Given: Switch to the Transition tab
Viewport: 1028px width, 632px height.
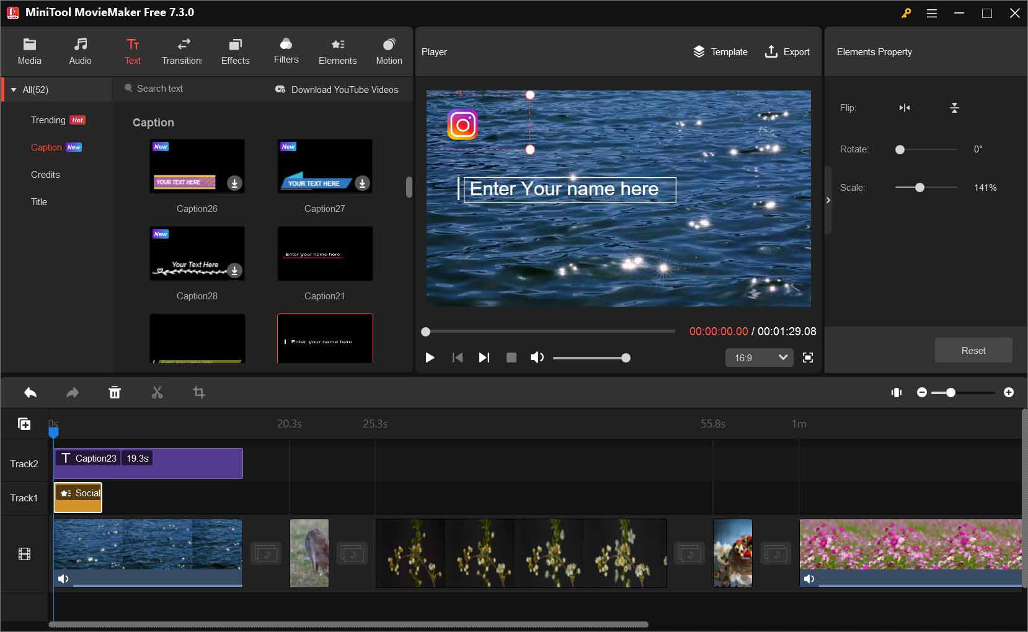Looking at the screenshot, I should [x=182, y=51].
